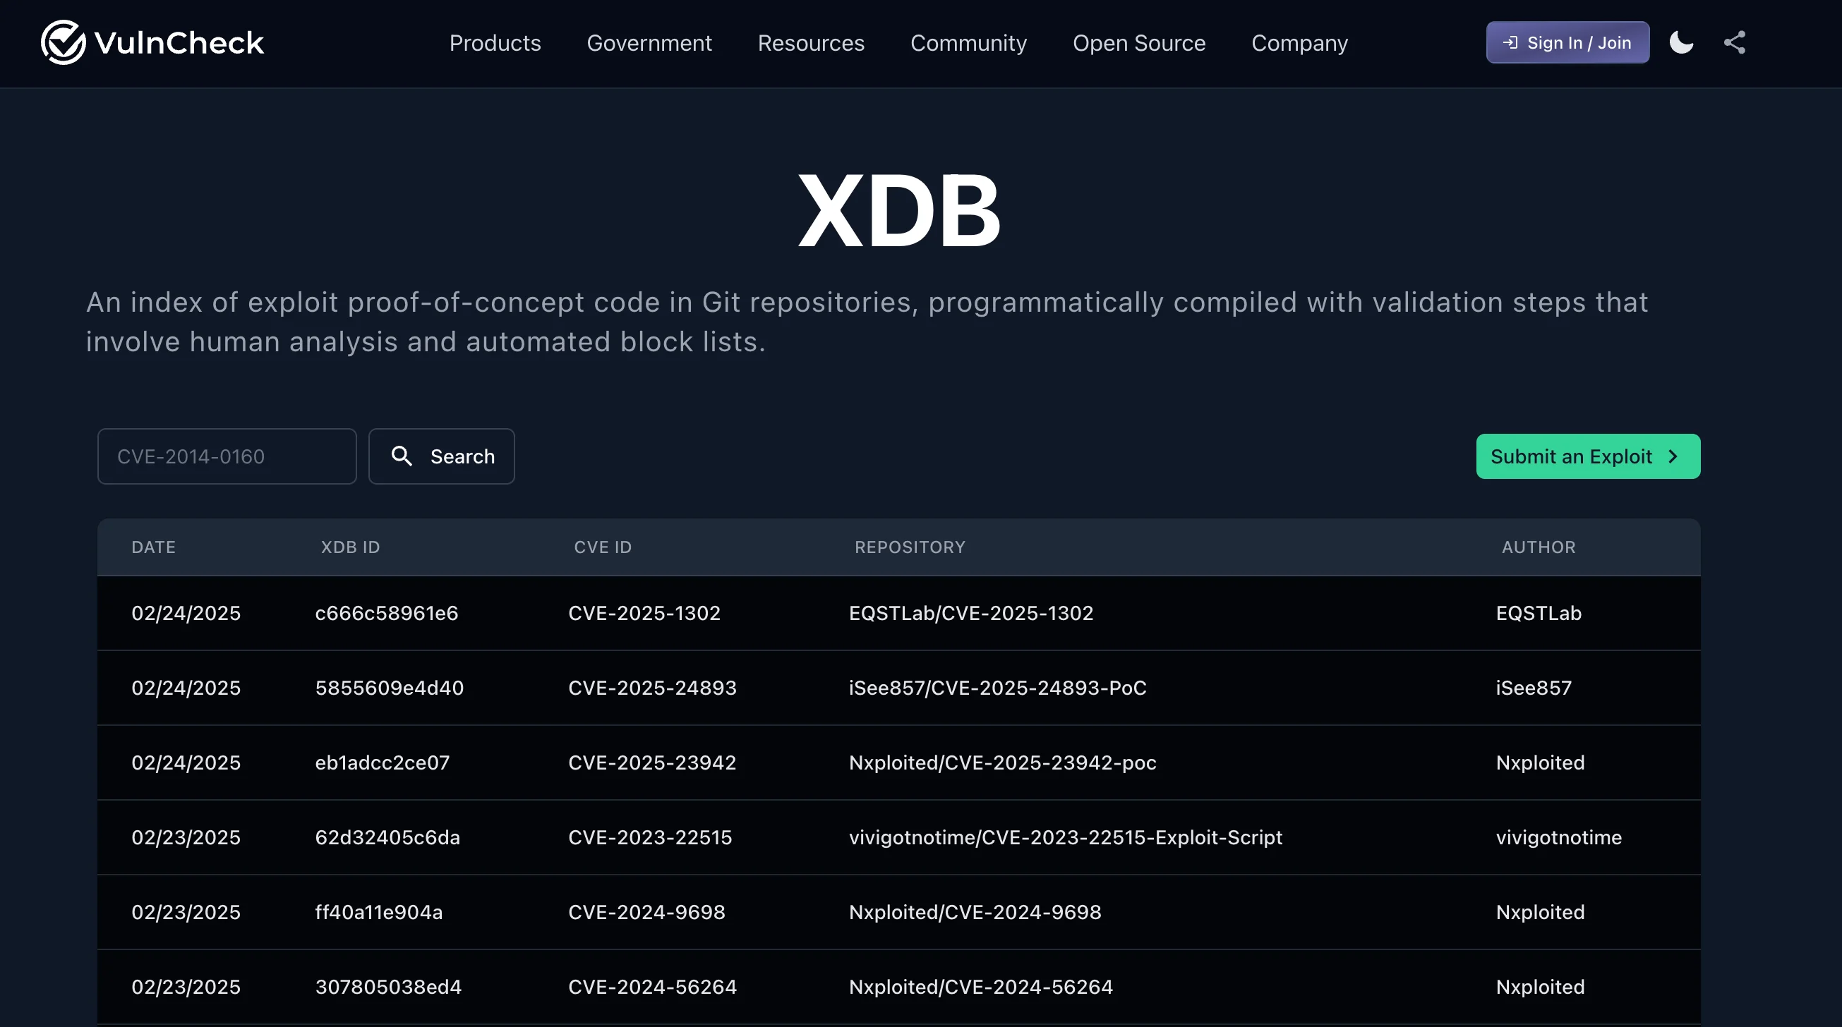Open the share icon
This screenshot has width=1842, height=1027.
[x=1735, y=43]
